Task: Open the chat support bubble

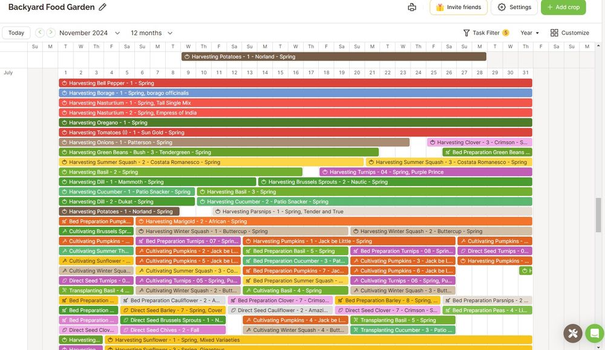Action: click(594, 333)
